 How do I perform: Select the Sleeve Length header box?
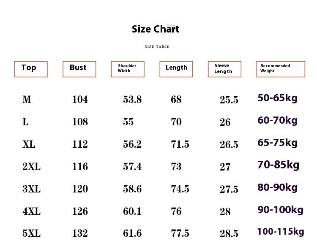224,69
